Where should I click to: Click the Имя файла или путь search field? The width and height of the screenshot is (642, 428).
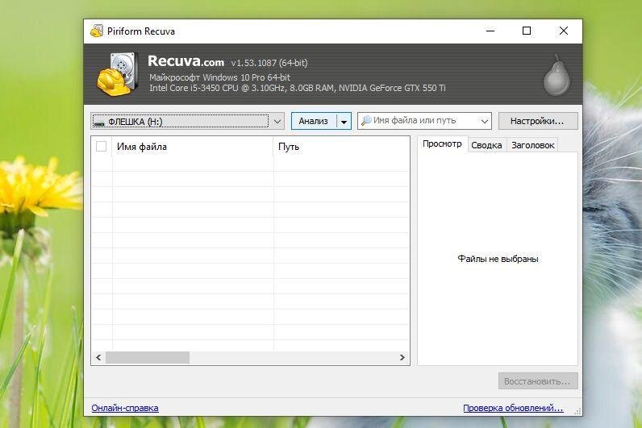(x=424, y=121)
